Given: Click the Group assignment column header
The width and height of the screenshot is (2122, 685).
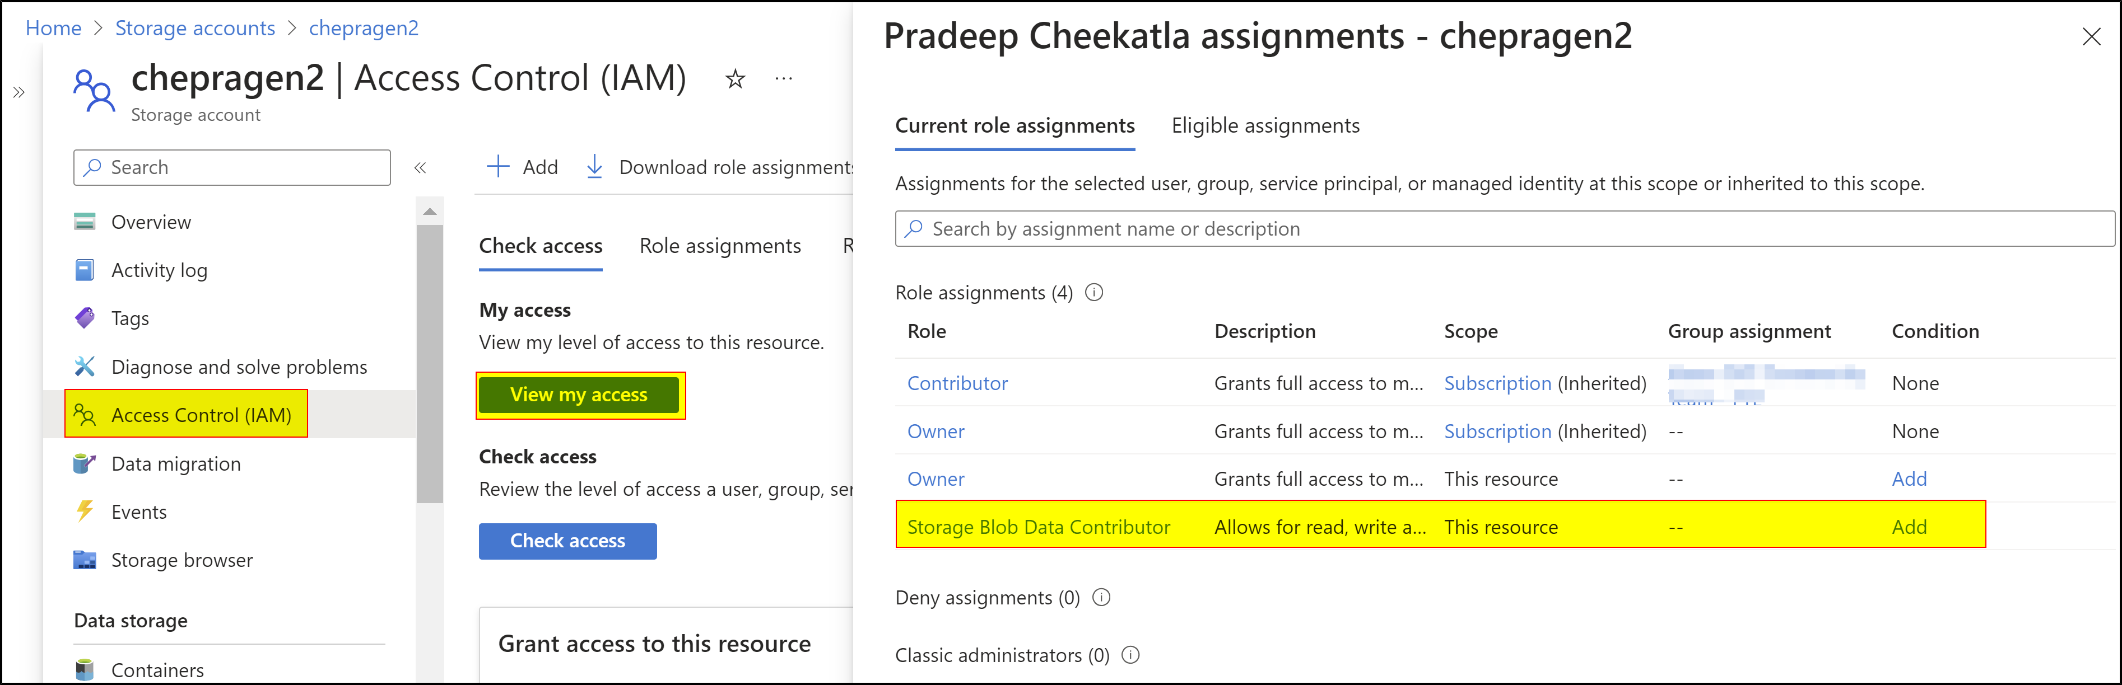Looking at the screenshot, I should point(1749,331).
